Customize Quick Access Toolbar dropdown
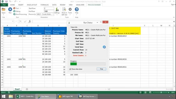Viewport: 176px width, 99px height. click(x=20, y=2)
